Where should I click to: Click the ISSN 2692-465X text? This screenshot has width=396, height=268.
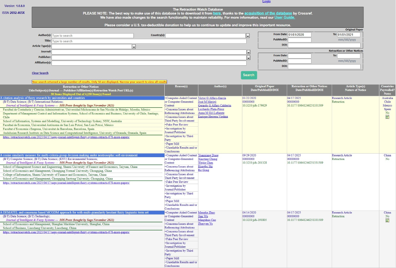coord(13,13)
